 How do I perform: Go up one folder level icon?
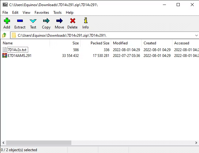pyautogui.click(x=5, y=35)
